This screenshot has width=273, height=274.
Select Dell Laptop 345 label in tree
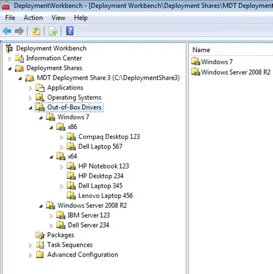[100, 186]
